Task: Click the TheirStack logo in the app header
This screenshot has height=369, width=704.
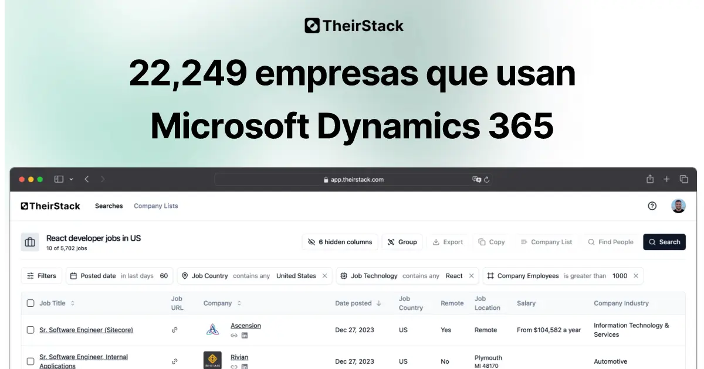Action: (50, 206)
